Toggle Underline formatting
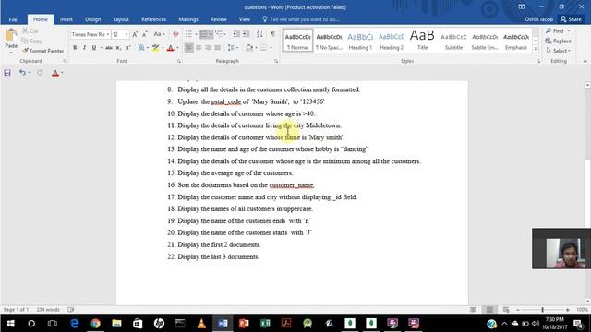This screenshot has width=591, height=332. (x=94, y=48)
